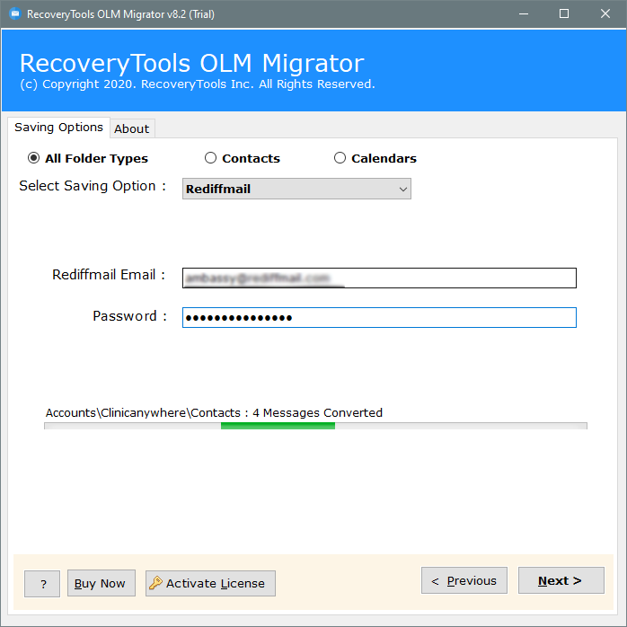Maximize the OLM Migrator window
Screen dimensions: 627x627
point(564,14)
